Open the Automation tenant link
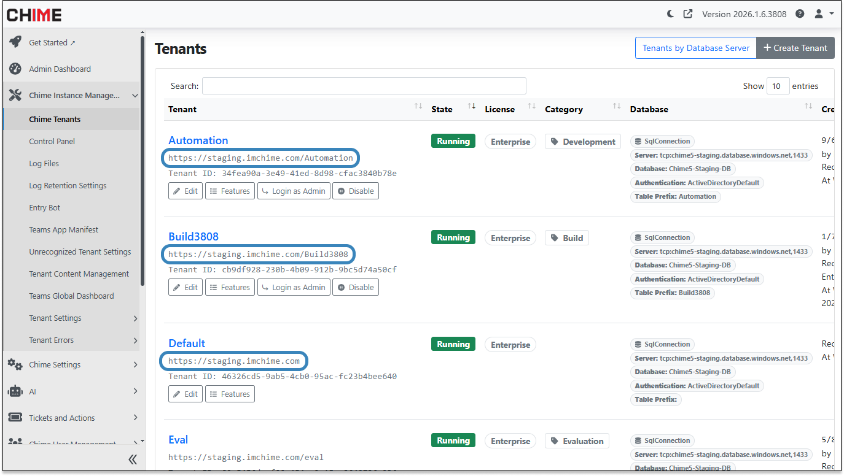Image resolution: width=844 pixels, height=476 pixels. tap(198, 140)
